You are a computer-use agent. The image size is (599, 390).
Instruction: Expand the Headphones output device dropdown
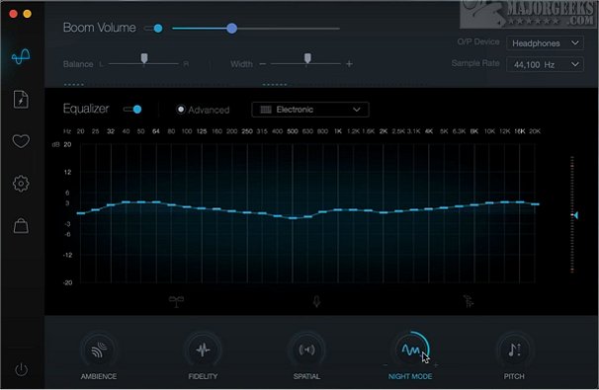coord(546,43)
